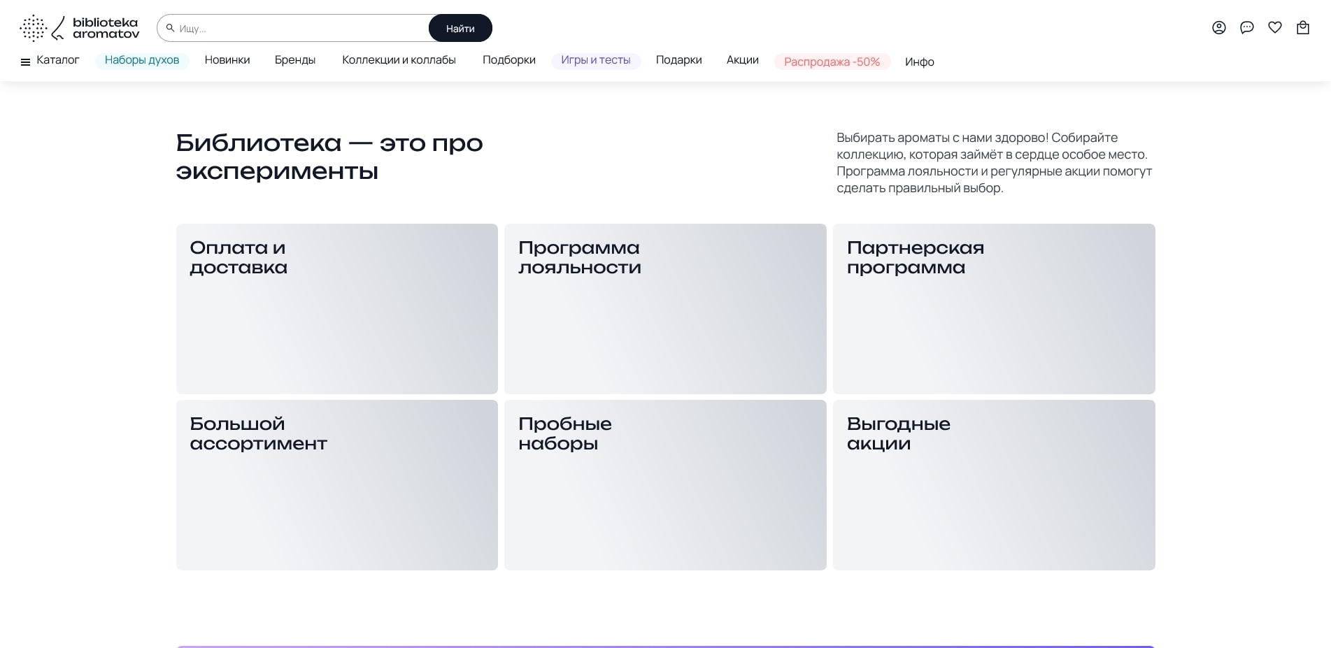The height and width of the screenshot is (648, 1331).
Task: Open the Инфо section dropdown
Action: pos(919,62)
